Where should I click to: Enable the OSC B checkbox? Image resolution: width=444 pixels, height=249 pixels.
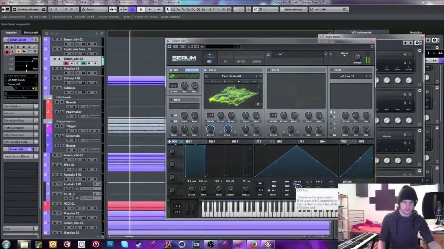coord(268,70)
